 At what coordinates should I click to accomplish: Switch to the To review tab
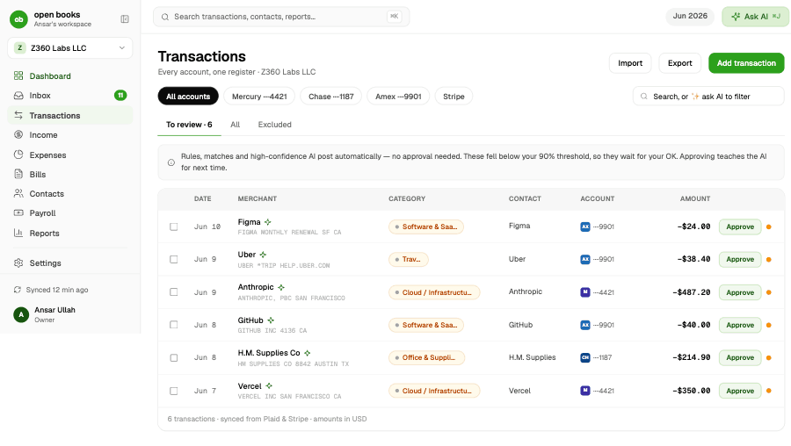189,125
